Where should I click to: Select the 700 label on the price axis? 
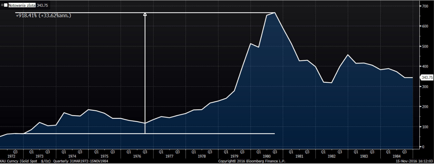tap(425, 6)
